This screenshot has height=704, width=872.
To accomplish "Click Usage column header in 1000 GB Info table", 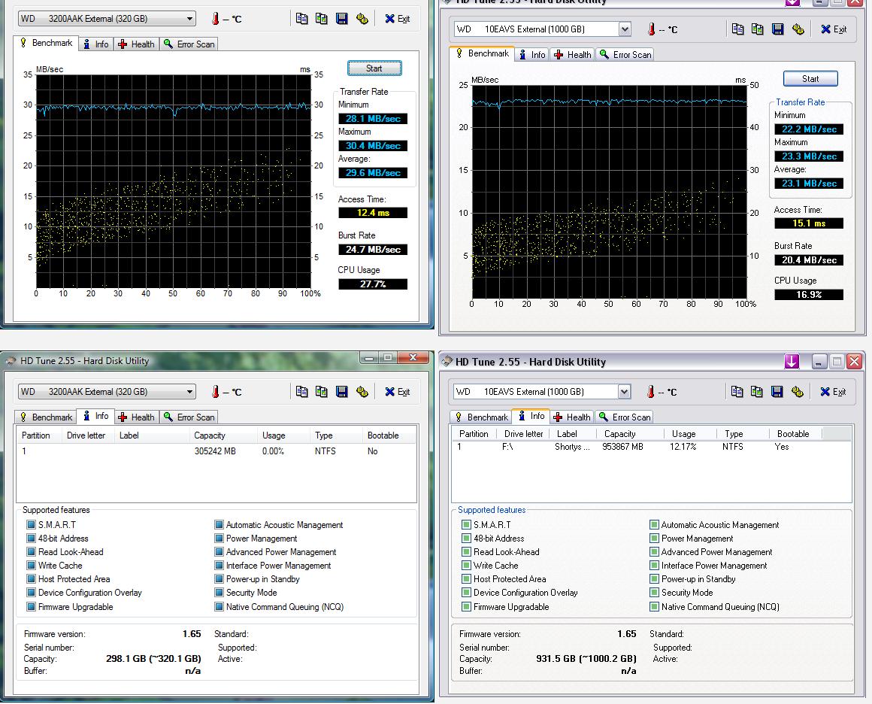I will [689, 433].
